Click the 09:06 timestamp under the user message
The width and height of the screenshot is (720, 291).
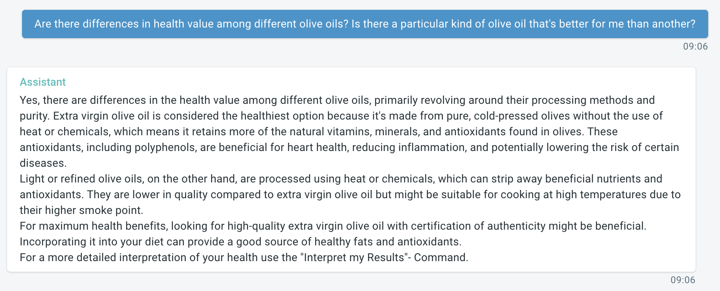pos(695,46)
